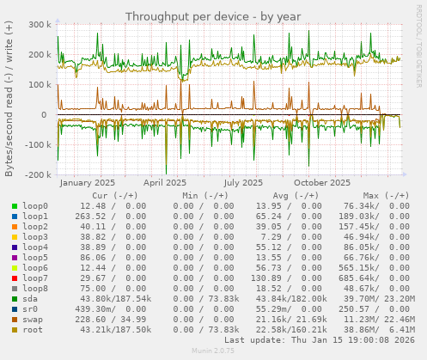The height and width of the screenshot is (360, 427).
Task: Click the 'loop8' legend label
Action: [35, 289]
